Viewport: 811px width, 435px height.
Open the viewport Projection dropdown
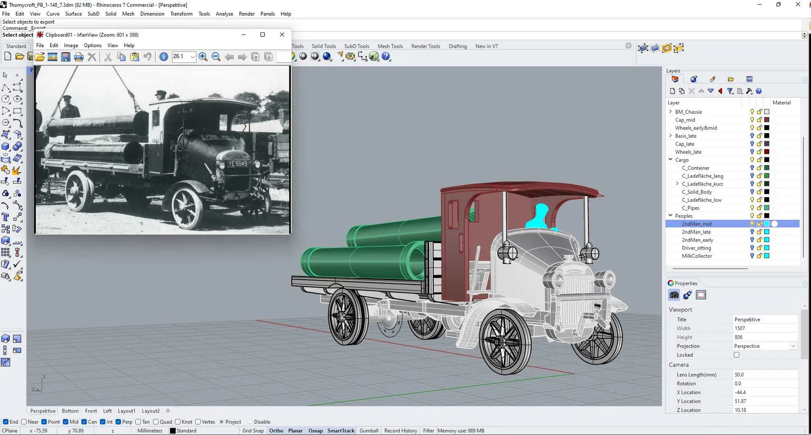tap(793, 346)
